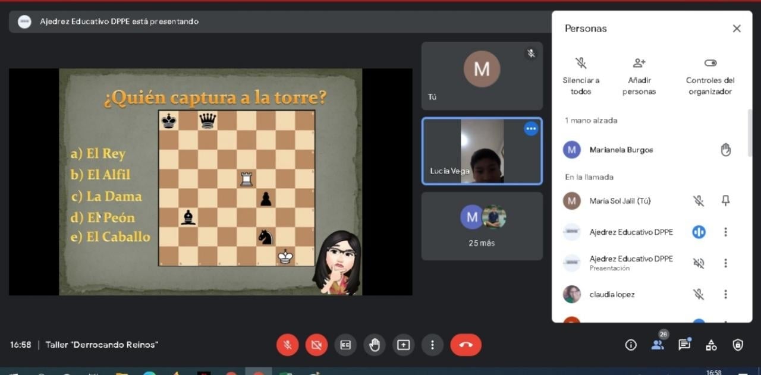The height and width of the screenshot is (375, 761).
Task: Click the 25 más participants tile
Action: (482, 226)
